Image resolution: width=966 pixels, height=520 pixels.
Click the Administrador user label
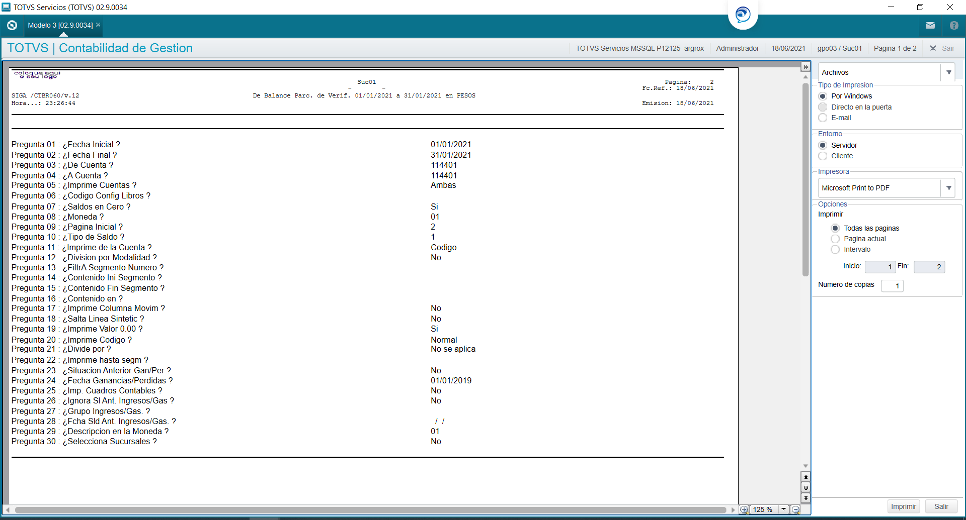point(737,48)
